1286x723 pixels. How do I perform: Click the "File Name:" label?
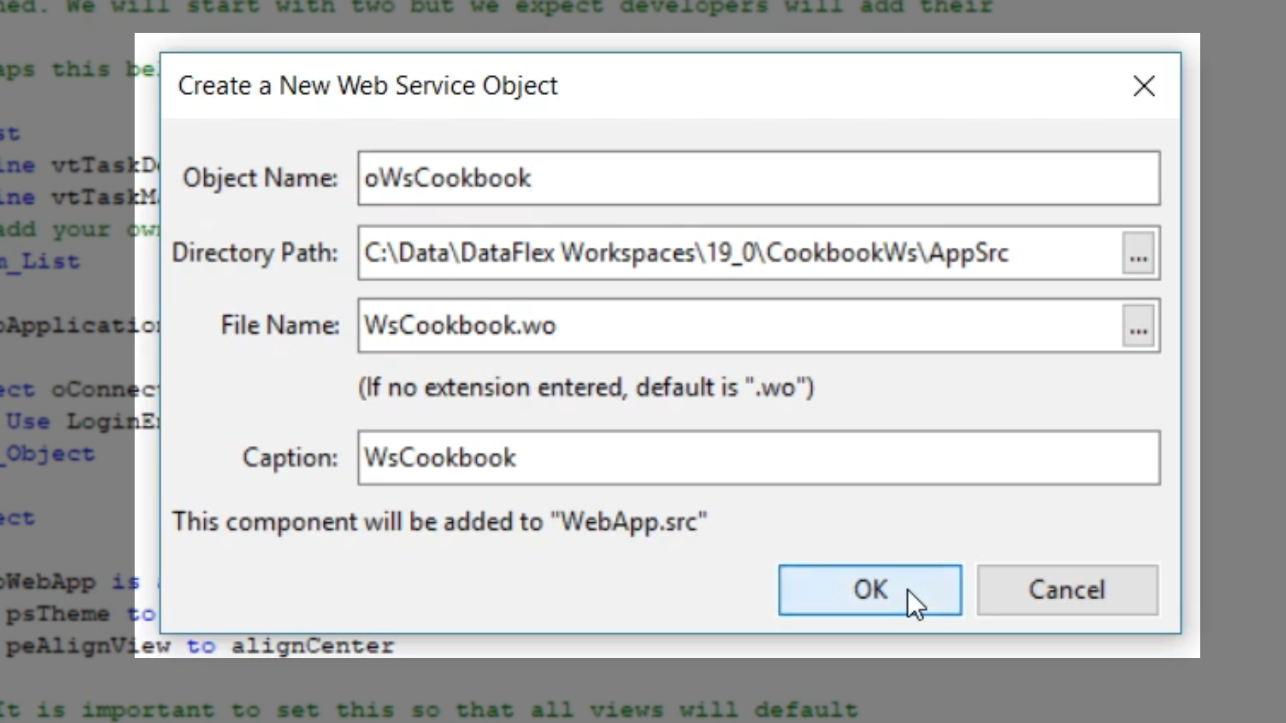tap(280, 325)
